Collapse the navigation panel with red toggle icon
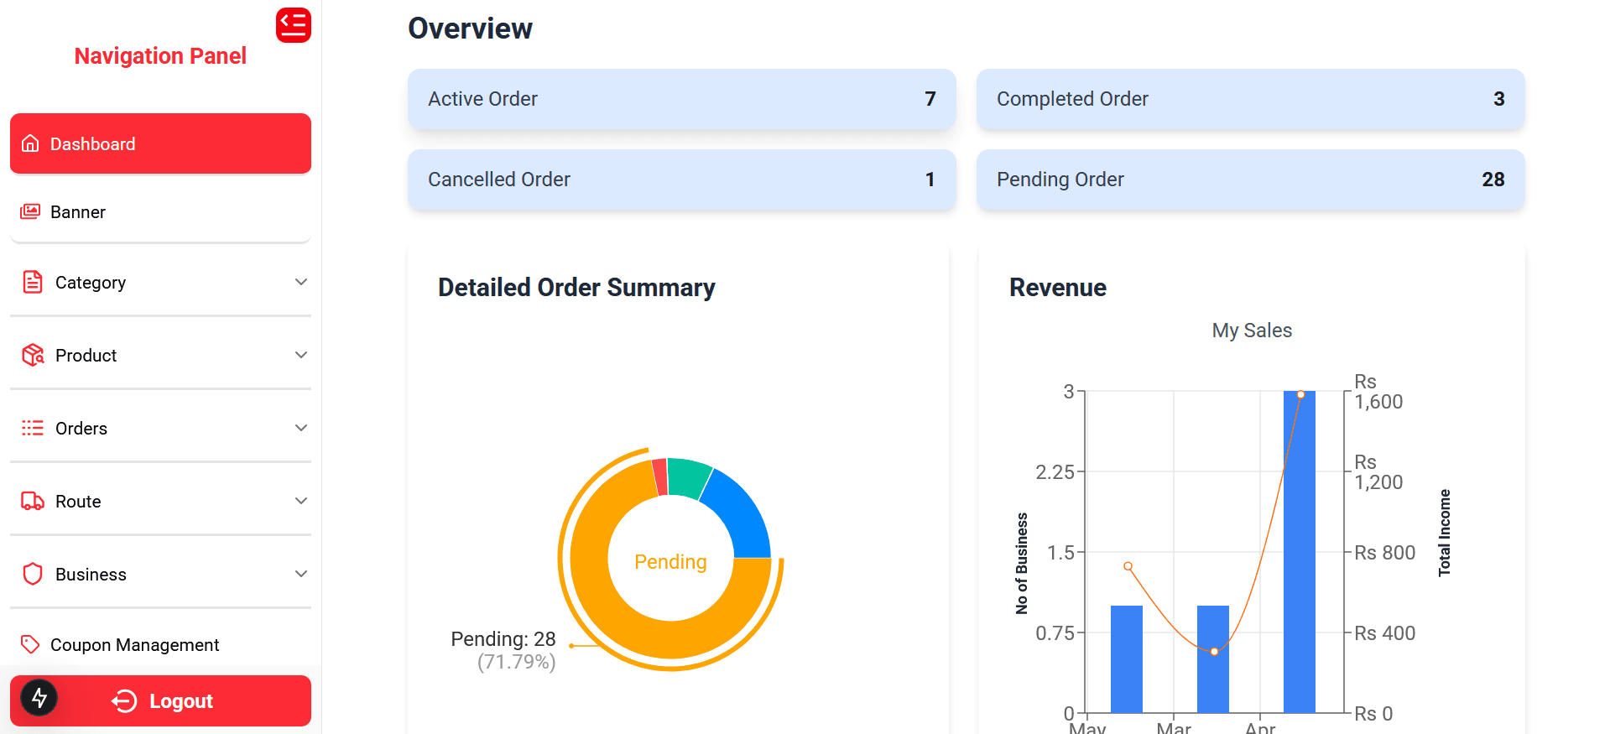1610x734 pixels. (x=293, y=25)
